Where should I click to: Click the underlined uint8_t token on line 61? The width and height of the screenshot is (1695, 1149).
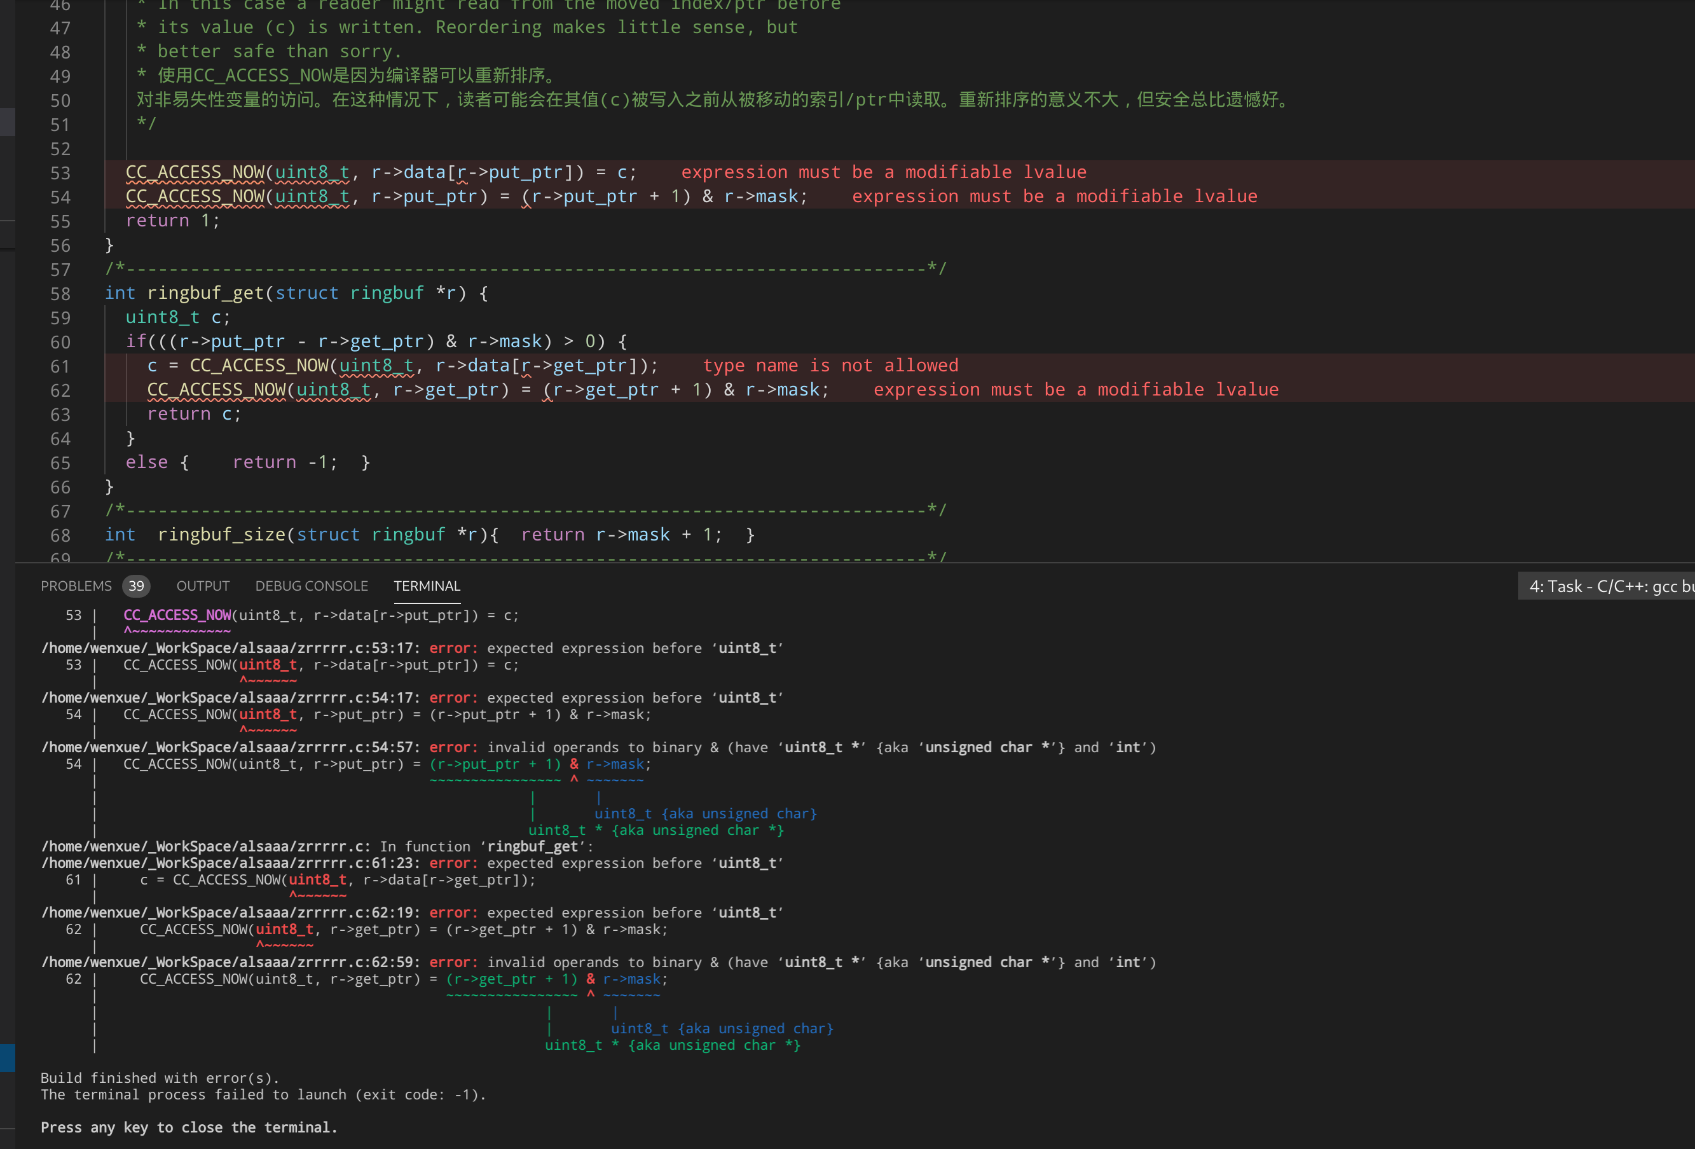coord(376,366)
